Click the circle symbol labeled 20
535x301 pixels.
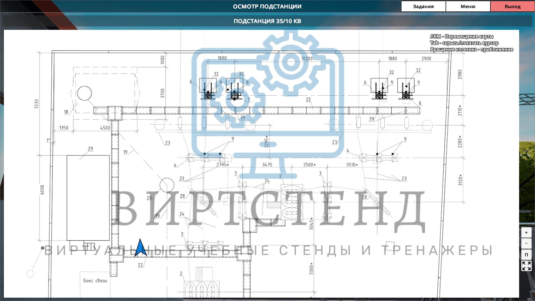pos(167,185)
